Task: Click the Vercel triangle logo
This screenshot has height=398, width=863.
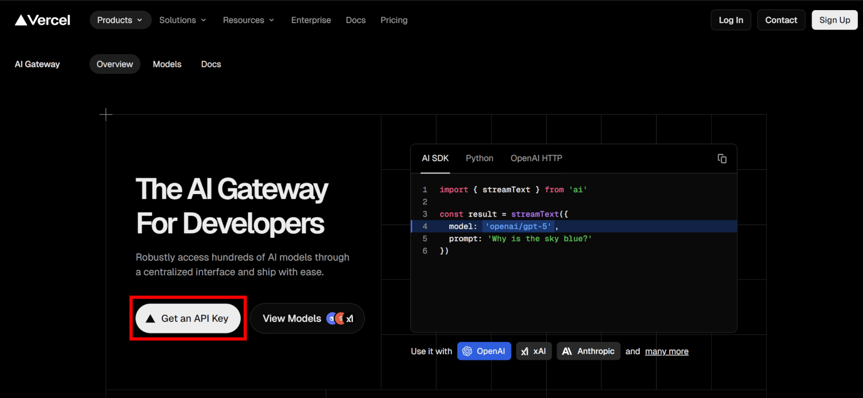Action: [x=21, y=20]
